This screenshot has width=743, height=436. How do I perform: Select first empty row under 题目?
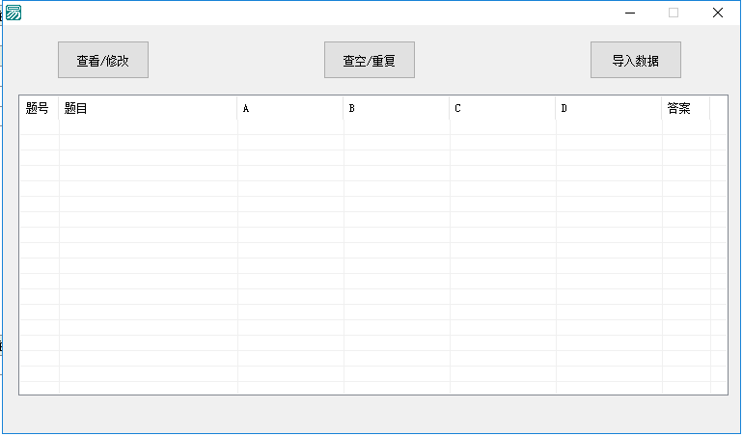point(148,127)
